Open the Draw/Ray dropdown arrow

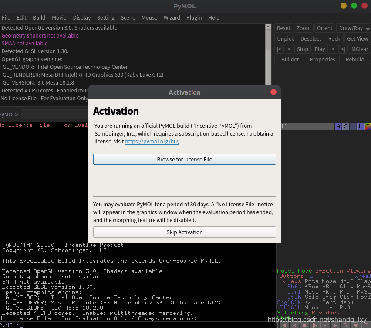tap(368, 29)
